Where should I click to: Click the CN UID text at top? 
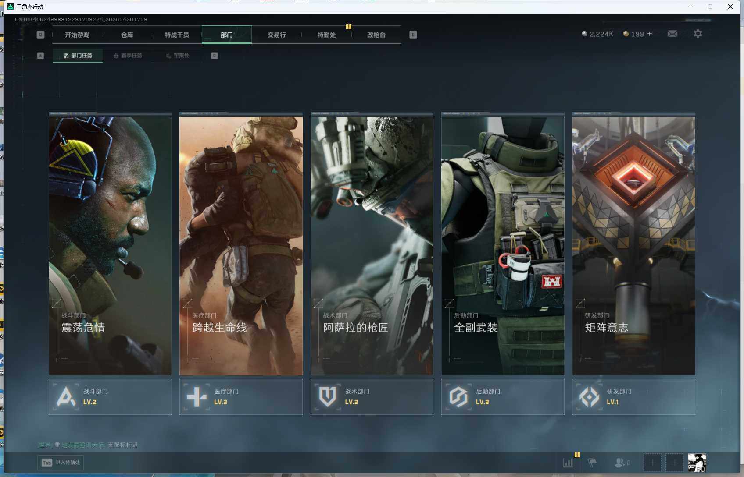[81, 20]
